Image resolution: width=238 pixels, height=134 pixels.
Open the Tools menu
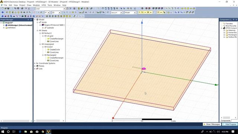click(50, 5)
